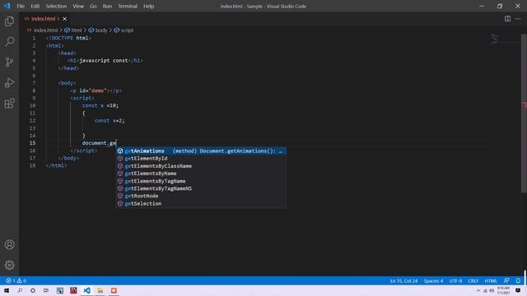Select getElementsByClassName suggestion

tap(201, 166)
